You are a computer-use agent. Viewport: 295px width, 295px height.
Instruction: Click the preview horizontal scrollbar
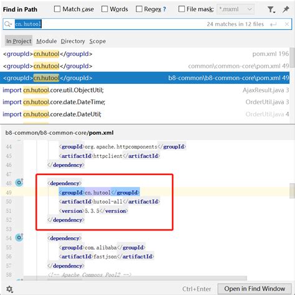click(135, 278)
